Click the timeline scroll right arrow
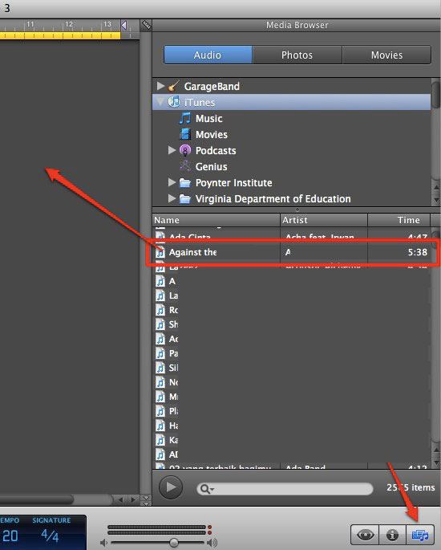The height and width of the screenshot is (550, 441). (x=133, y=499)
